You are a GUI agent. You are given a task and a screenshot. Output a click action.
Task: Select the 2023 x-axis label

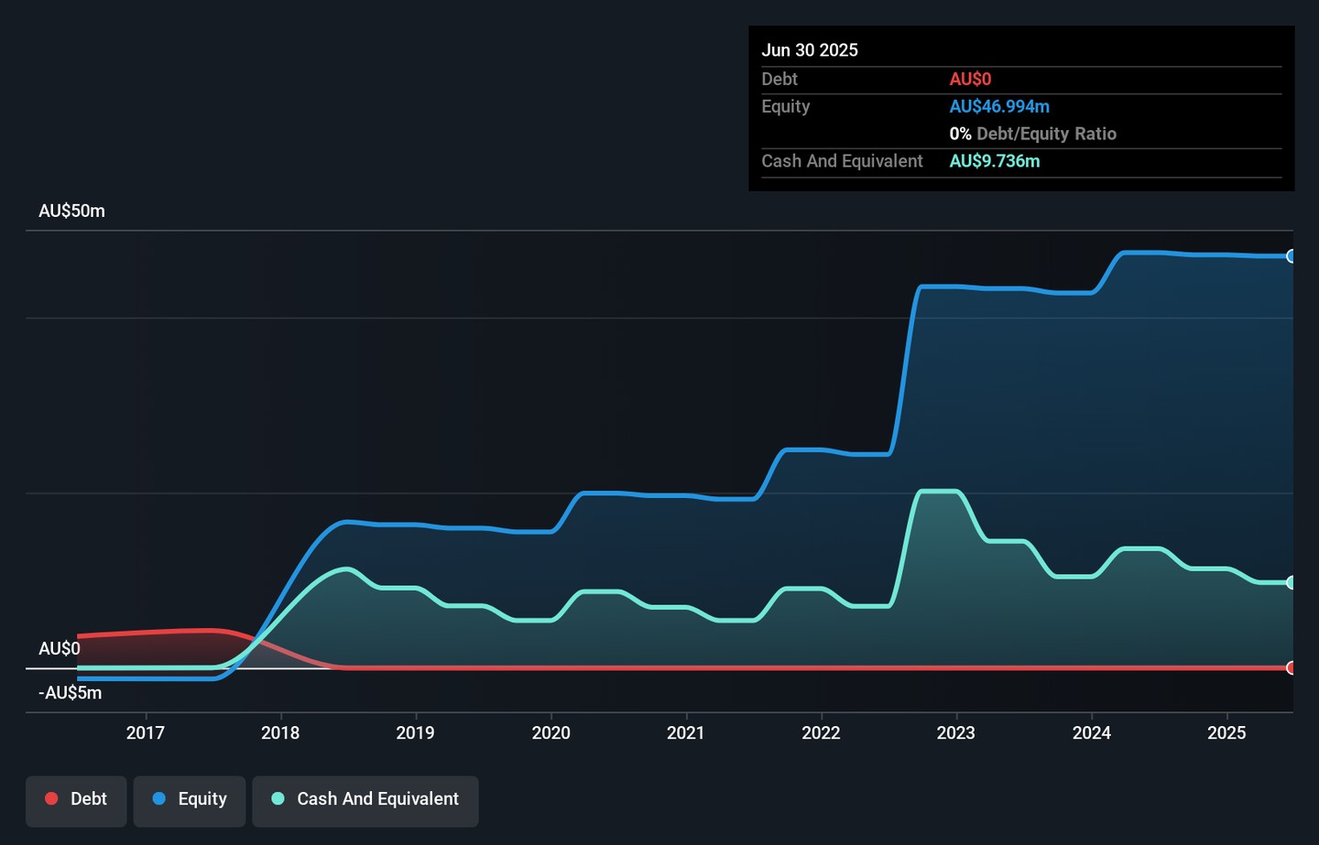pos(955,732)
